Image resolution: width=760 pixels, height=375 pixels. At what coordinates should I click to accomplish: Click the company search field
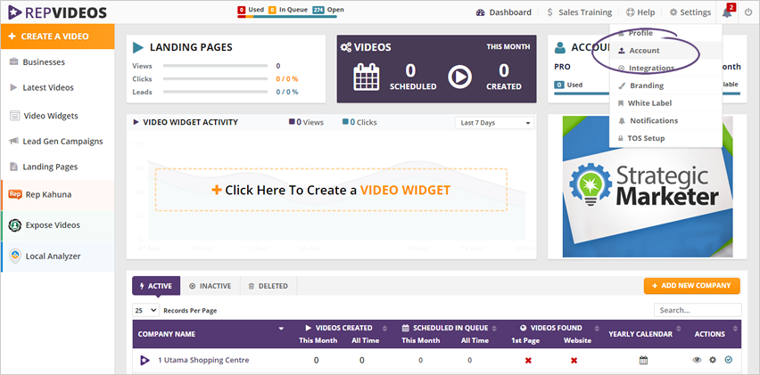[x=697, y=310]
